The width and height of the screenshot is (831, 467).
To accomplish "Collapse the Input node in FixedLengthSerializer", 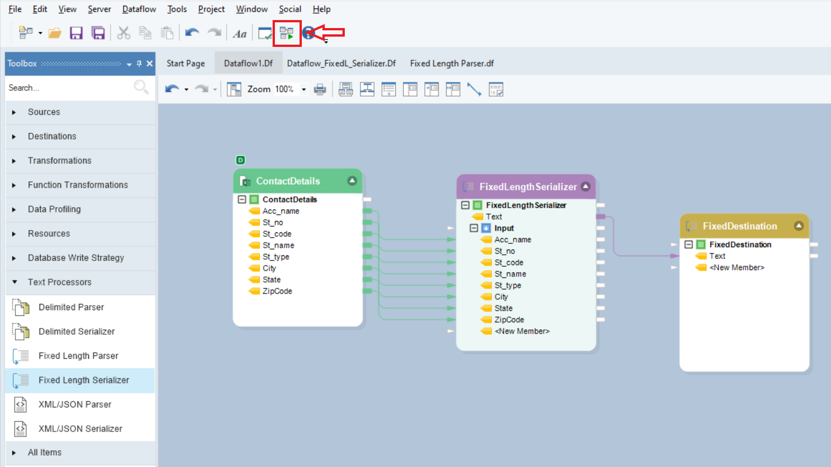I will (x=474, y=228).
